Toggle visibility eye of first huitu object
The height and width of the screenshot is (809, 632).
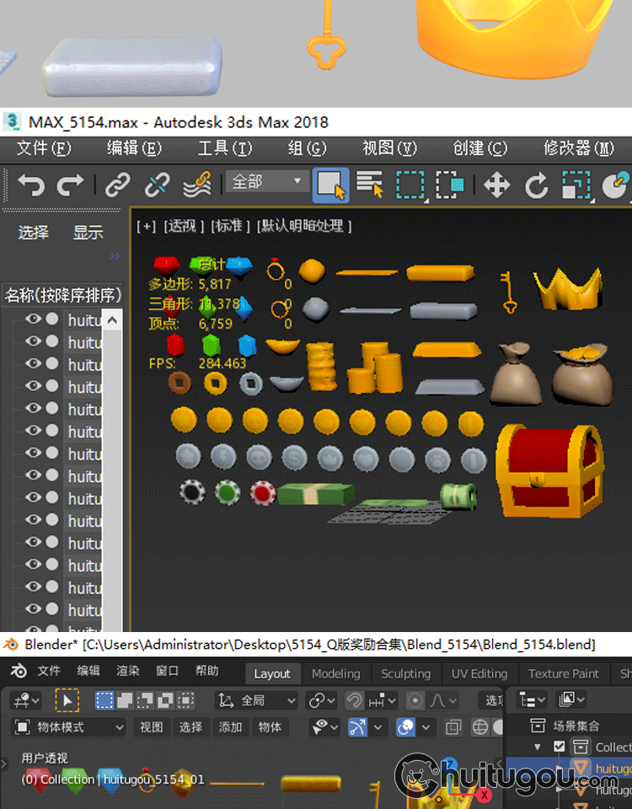pyautogui.click(x=33, y=319)
